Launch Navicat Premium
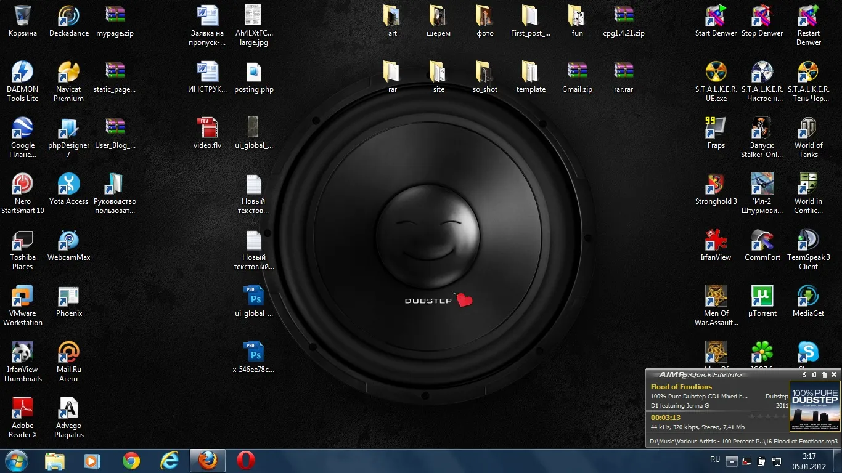This screenshot has height=473, width=842. [69, 81]
